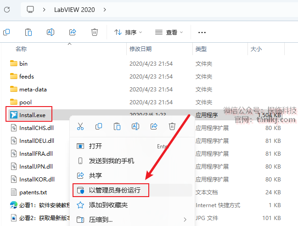Click modified date of bin folder
298x226 pixels.
click(151, 64)
